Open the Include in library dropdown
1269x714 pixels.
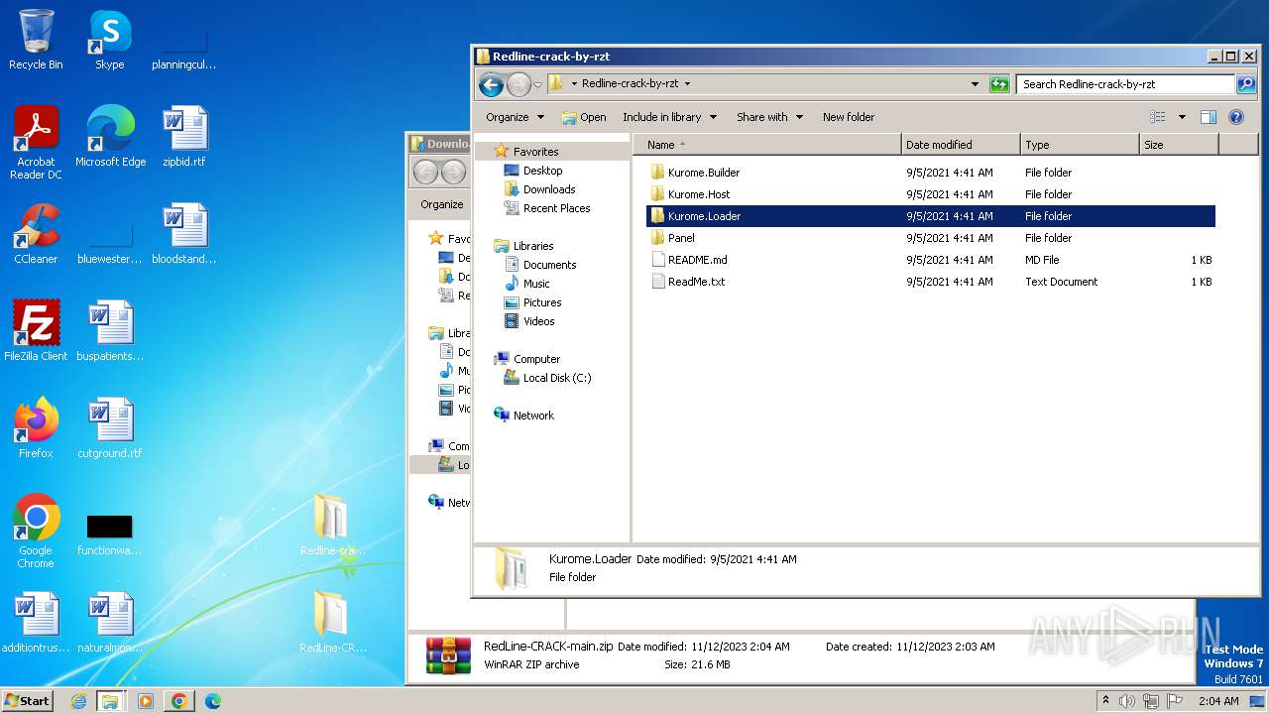(x=669, y=117)
